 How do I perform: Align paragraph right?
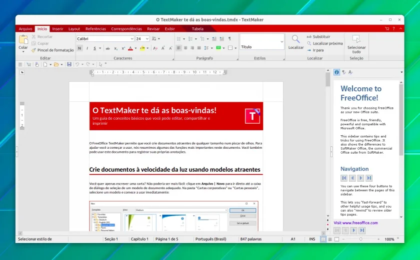click(x=192, y=48)
